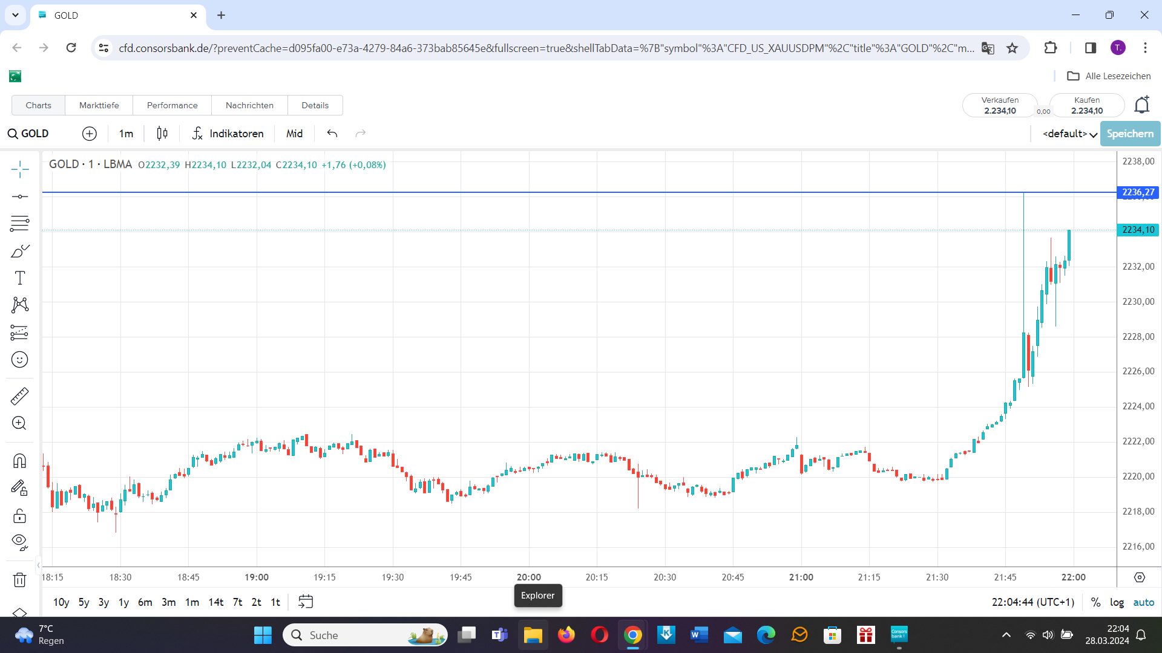
Task: Open the Windows Start menu
Action: [263, 635]
